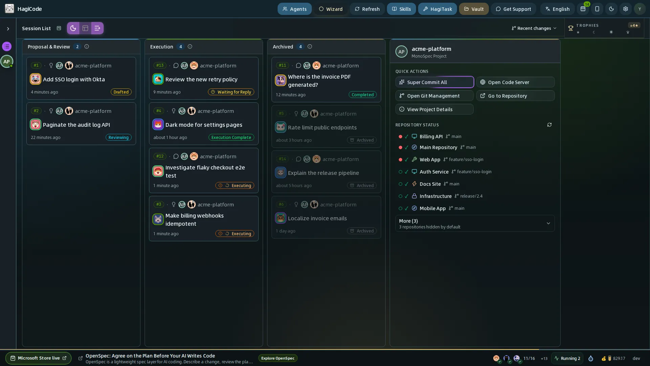Click info icon beside Proposal & Review
650x366 pixels.
click(87, 46)
